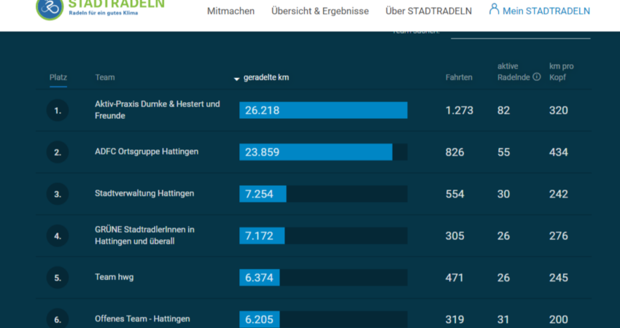The image size is (620, 328).
Task: Click aktive Radelnde value 31
Action: pos(503,319)
